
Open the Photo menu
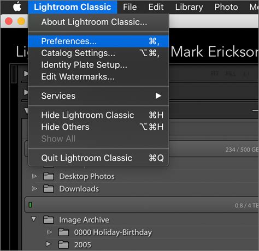(x=226, y=7)
